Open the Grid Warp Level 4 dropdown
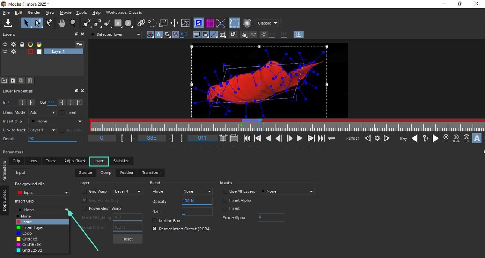Screen dimensions: 485x258 click(128, 191)
